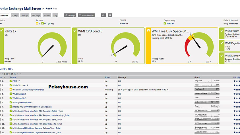Open RPC Requests failed _Total sensor
Screen dimensions: 240x135
38,111
